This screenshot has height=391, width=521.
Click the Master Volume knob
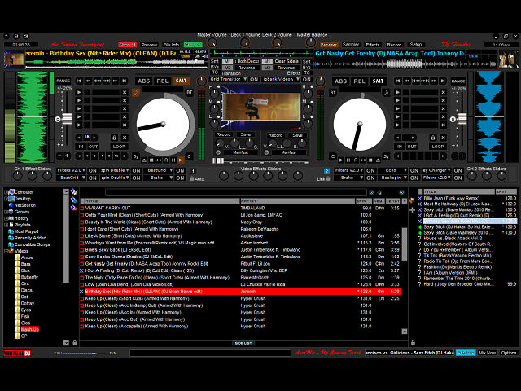[x=212, y=42]
